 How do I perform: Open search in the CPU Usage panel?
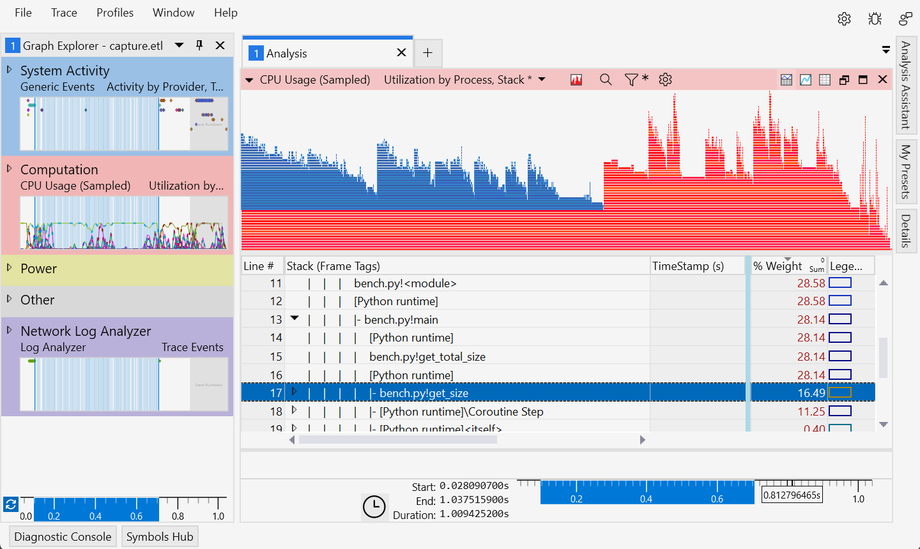606,79
